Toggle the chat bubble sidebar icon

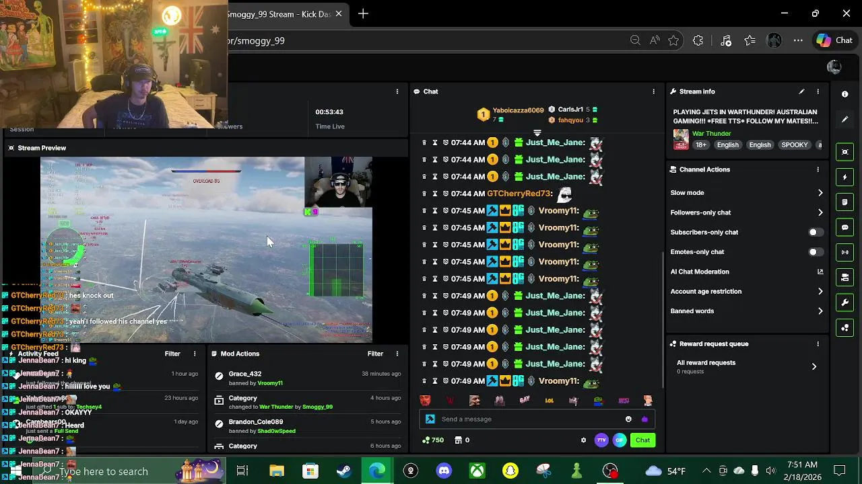click(845, 228)
